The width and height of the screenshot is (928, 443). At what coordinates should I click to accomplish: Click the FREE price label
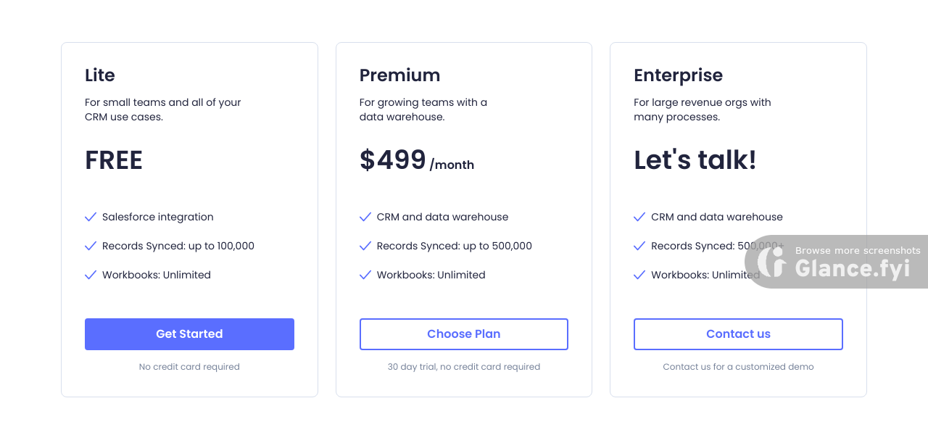click(x=114, y=160)
